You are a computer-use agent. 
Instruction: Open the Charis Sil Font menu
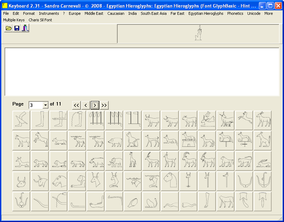[40, 20]
